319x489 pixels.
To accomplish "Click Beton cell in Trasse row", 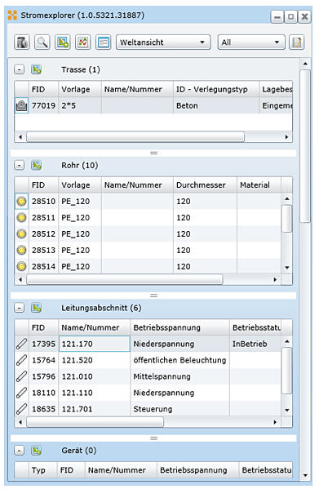I will coord(216,105).
